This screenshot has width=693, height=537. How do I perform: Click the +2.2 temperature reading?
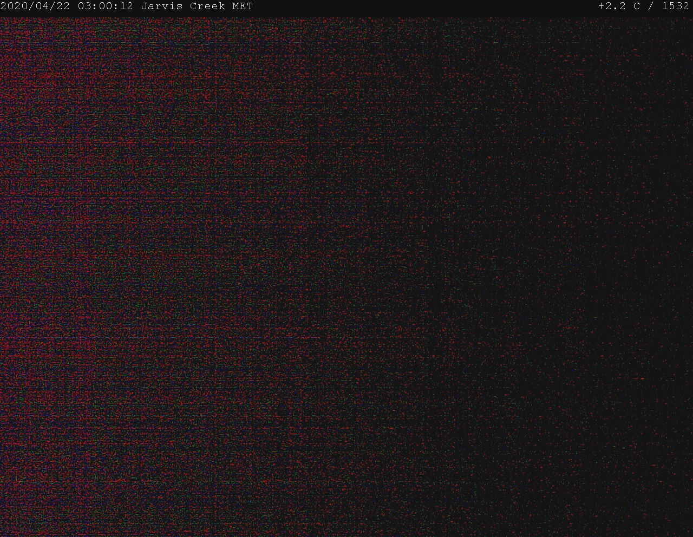point(612,6)
